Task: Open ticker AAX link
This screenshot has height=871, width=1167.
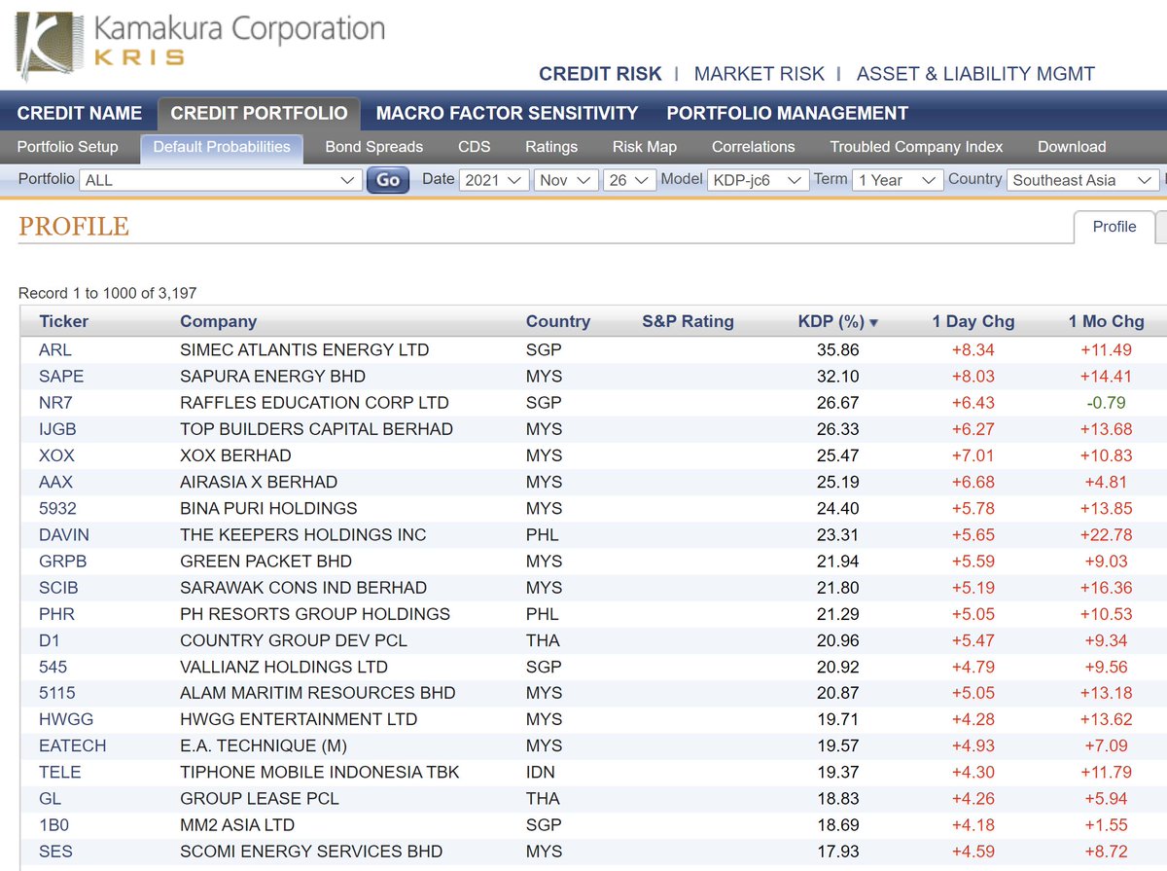Action: pyautogui.click(x=55, y=482)
